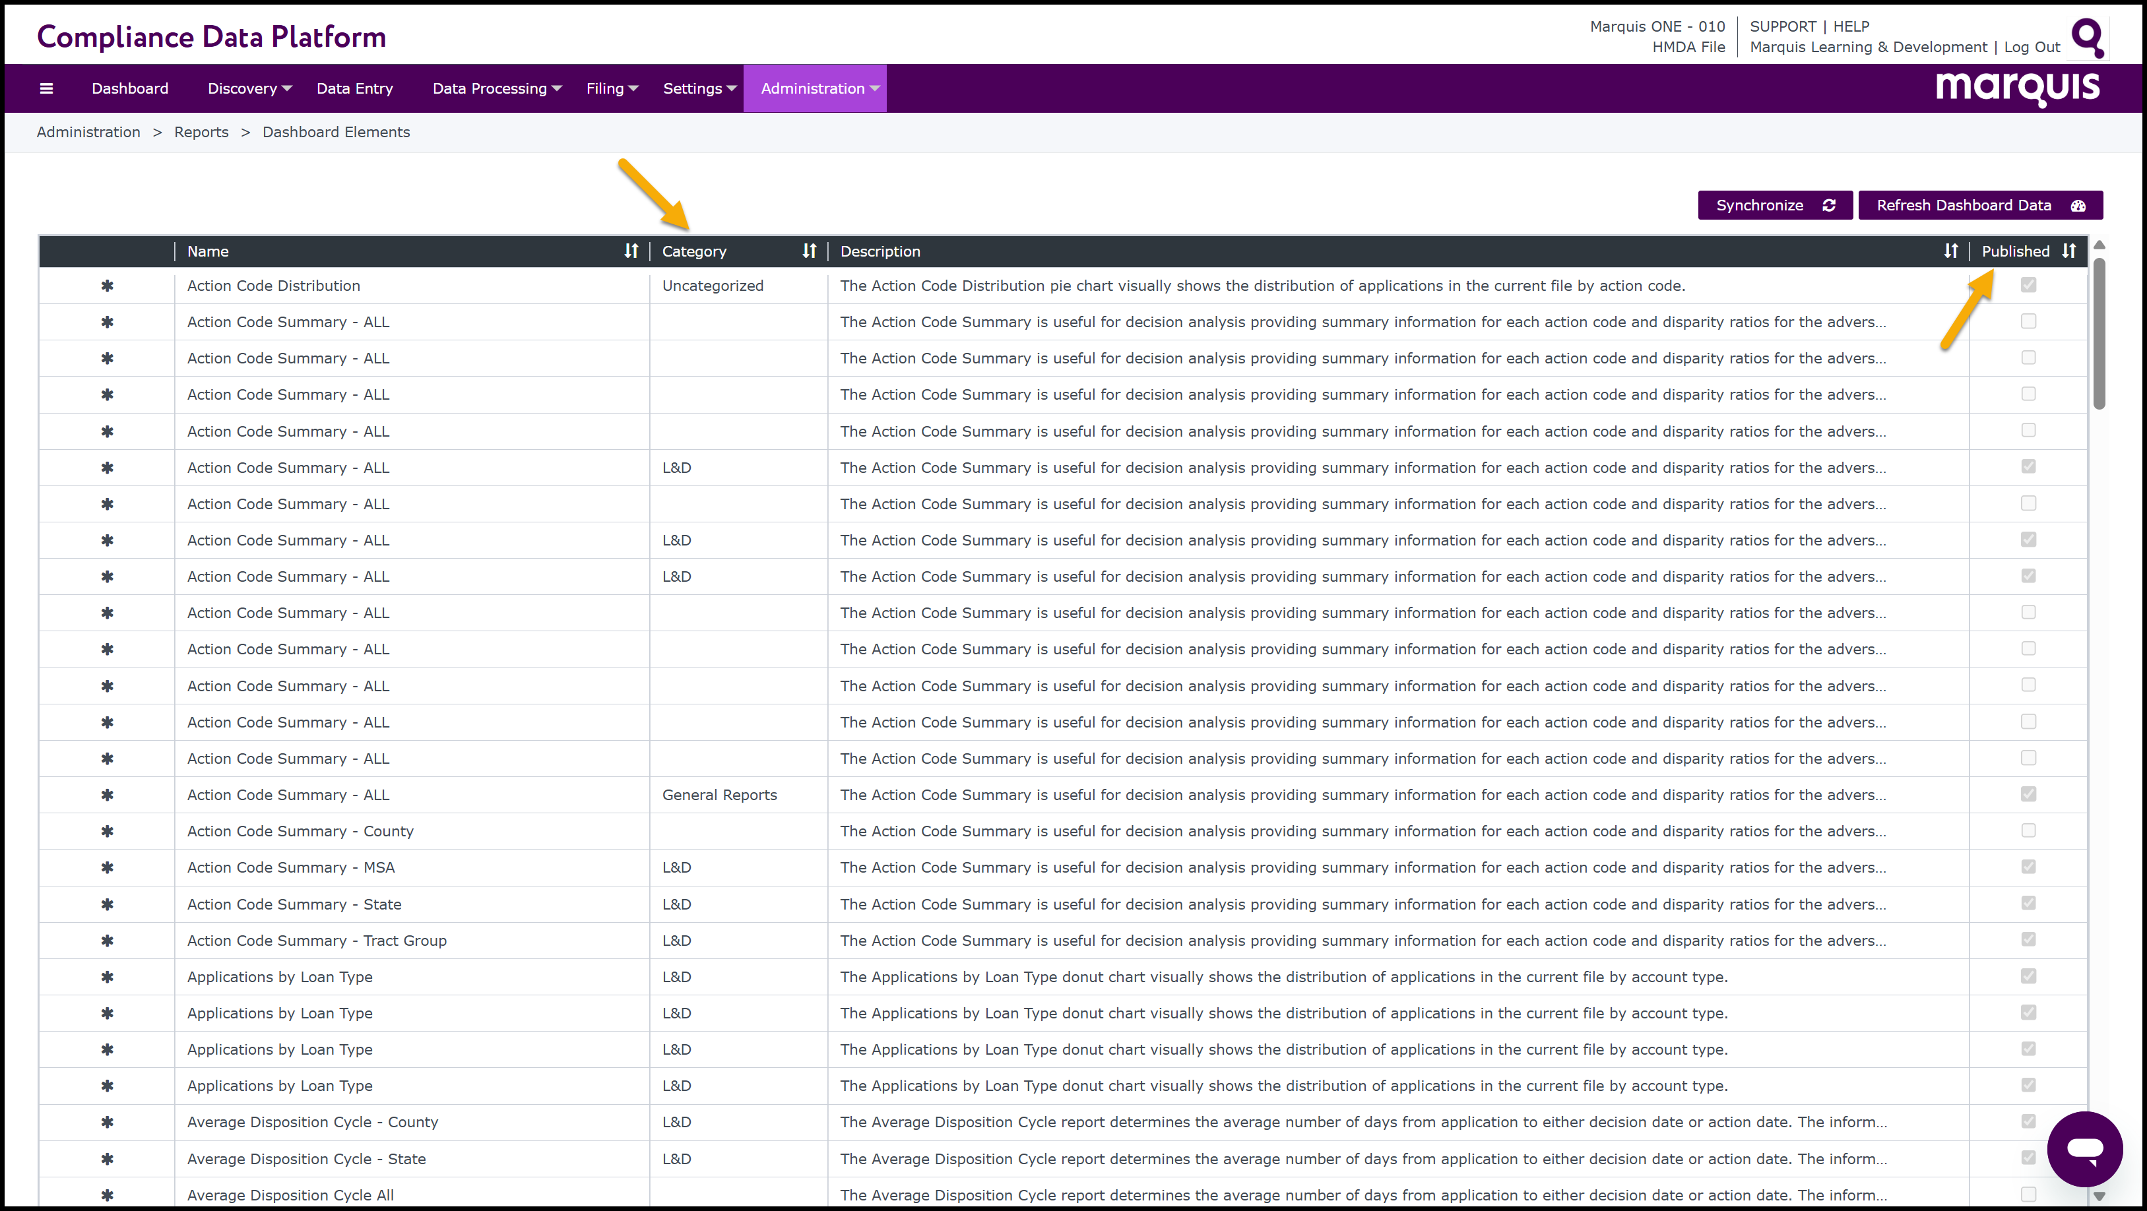Toggle Published checkbox for Action Code Distribution
The height and width of the screenshot is (1211, 2147).
(2028, 285)
